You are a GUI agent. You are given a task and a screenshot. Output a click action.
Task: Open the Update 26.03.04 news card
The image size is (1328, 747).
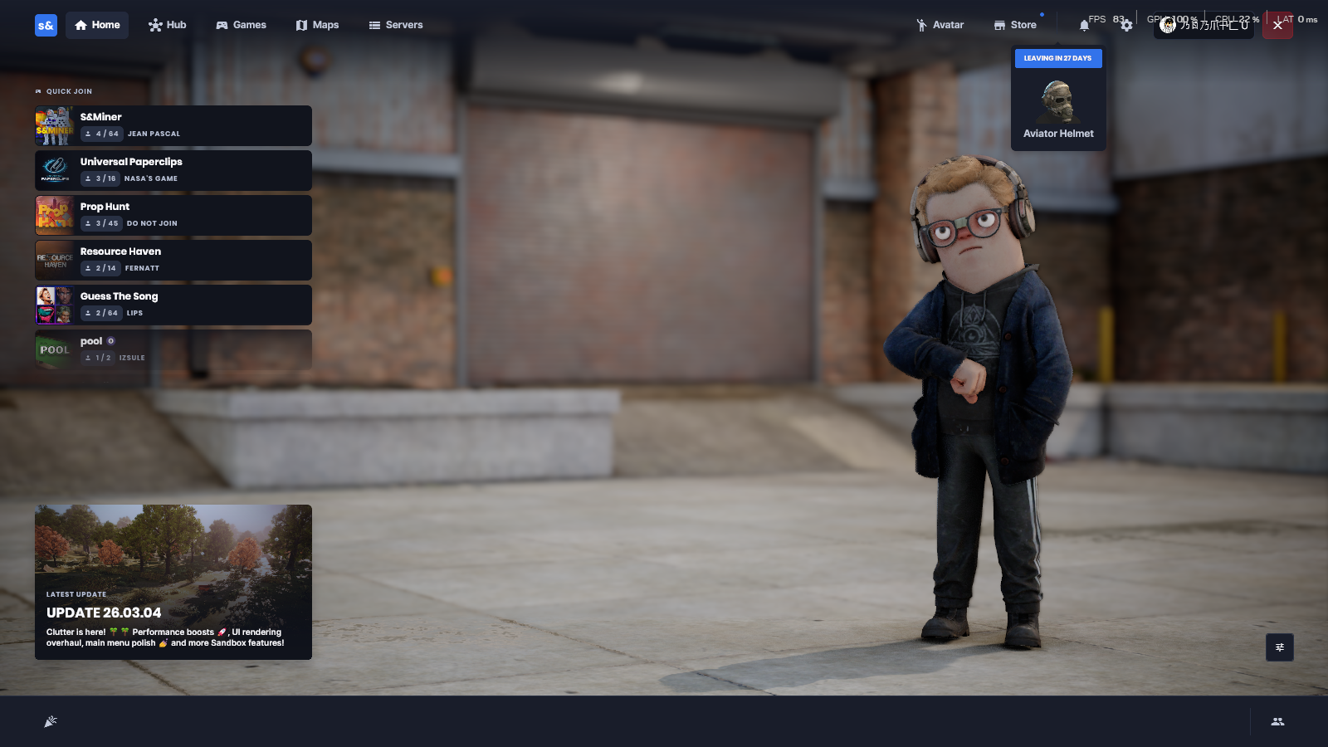[173, 582]
